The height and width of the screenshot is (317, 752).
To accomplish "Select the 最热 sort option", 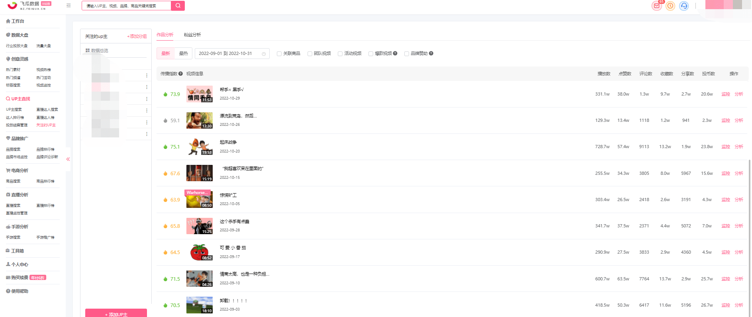I will [184, 53].
